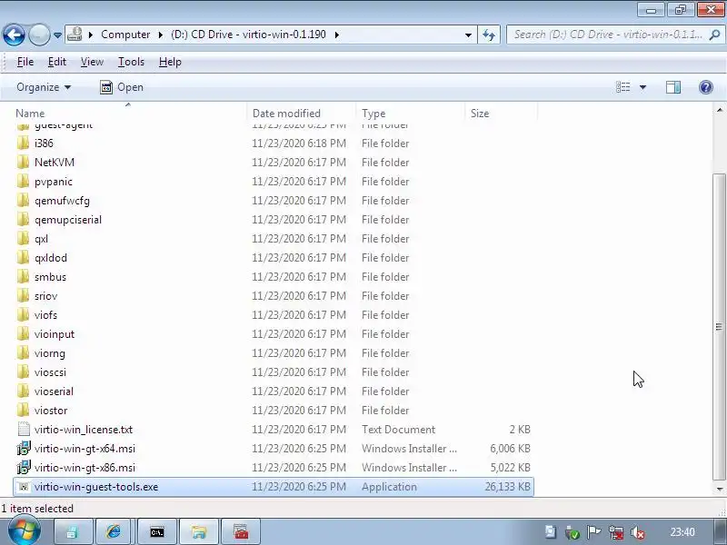Open the Help menu
Image resolution: width=727 pixels, height=545 pixels.
click(x=170, y=62)
